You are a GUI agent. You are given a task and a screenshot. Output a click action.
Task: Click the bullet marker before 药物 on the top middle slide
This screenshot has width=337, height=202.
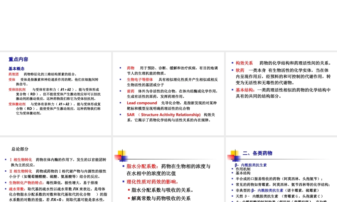coord(121,68)
